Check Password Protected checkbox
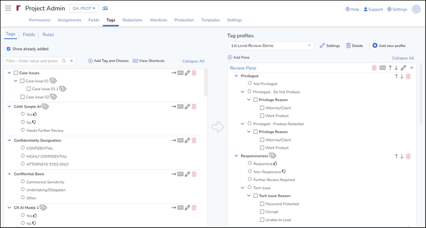This screenshot has height=228, width=426. 262,204
